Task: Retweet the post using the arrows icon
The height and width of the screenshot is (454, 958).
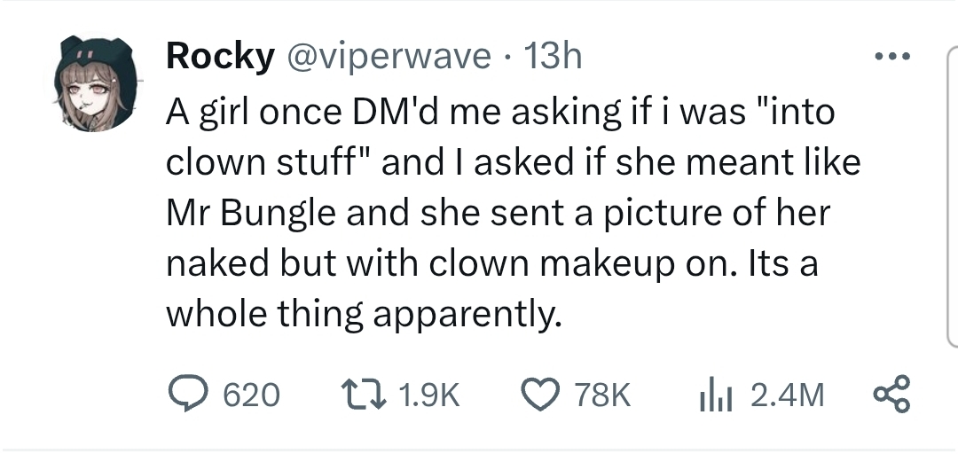Action: pos(363,394)
